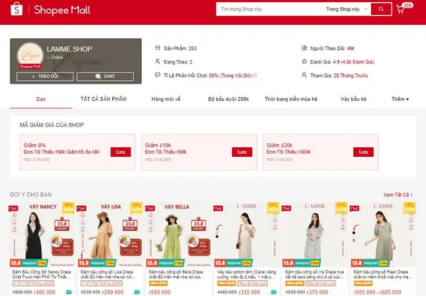426x296 pixels.
Task: Open the Váy Bella product image
Action: 179,234
